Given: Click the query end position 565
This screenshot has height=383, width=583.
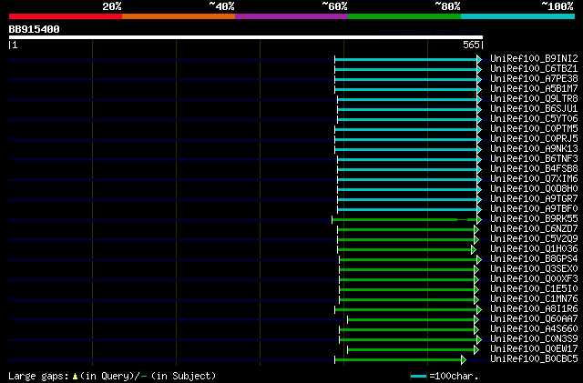Looking at the screenshot, I should [x=471, y=45].
